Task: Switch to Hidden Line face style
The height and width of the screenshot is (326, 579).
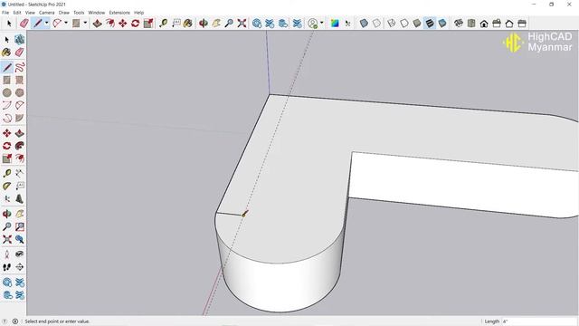Action: point(404,24)
